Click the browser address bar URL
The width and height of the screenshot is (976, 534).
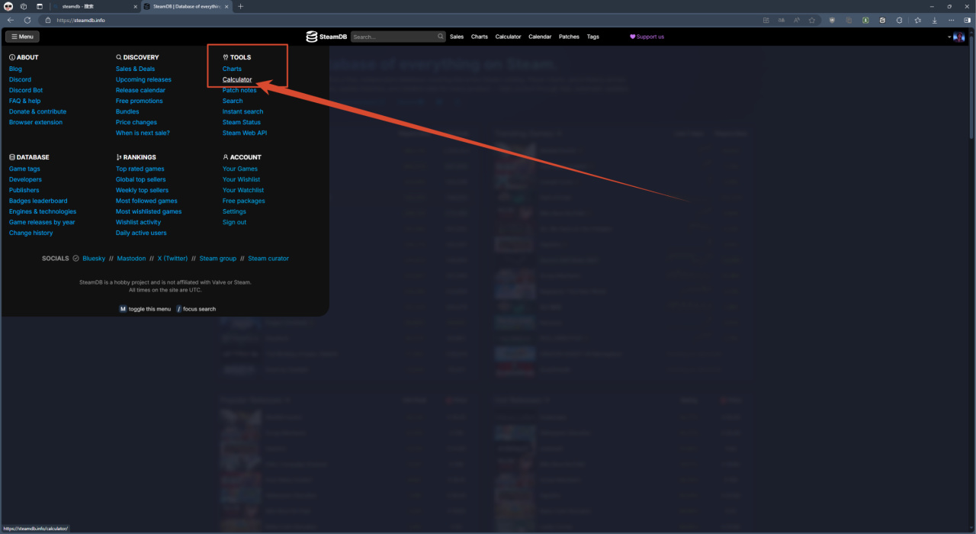(80, 21)
